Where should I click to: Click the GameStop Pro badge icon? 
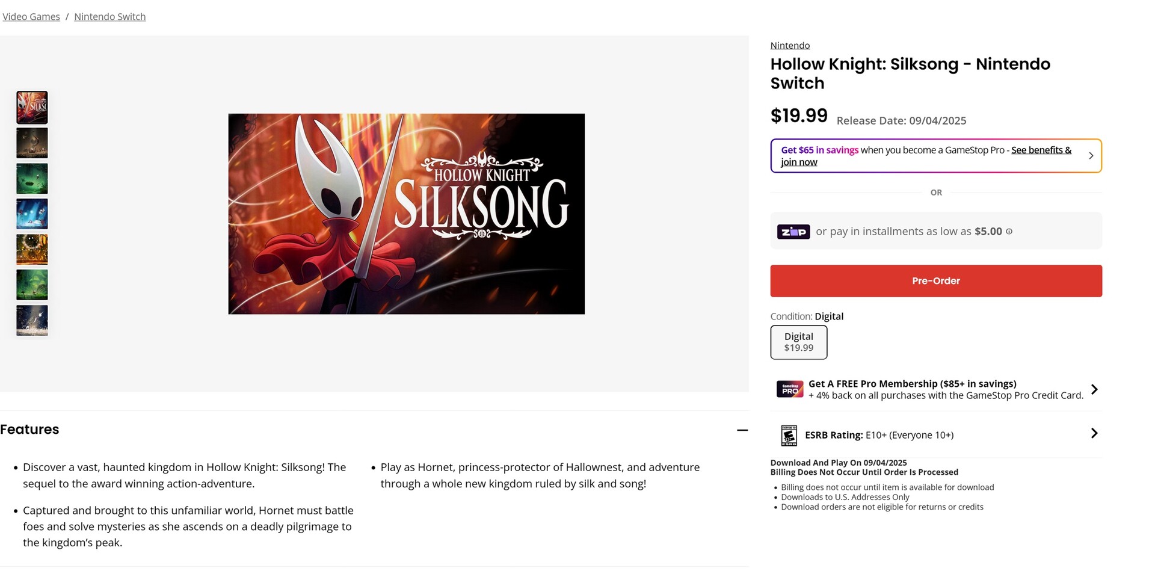pos(789,390)
